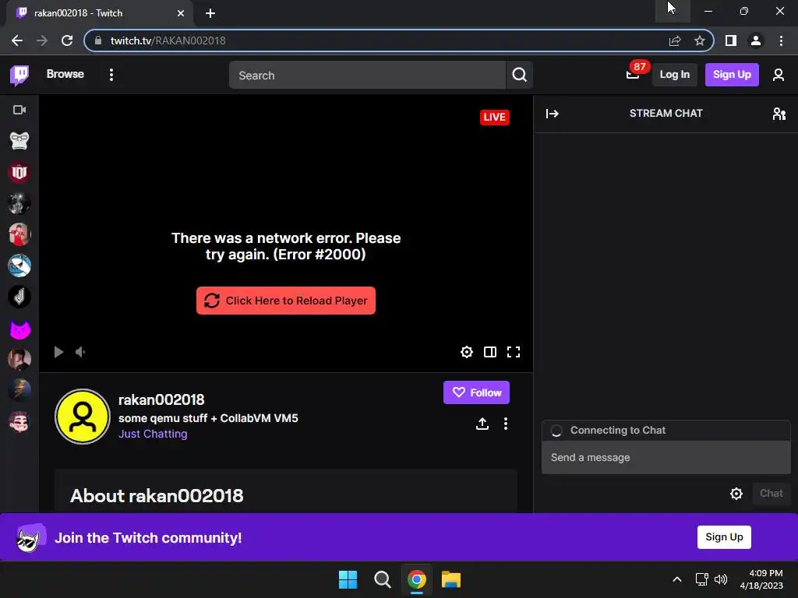The width and height of the screenshot is (798, 598).
Task: Click the Chat send button
Action: tap(771, 493)
